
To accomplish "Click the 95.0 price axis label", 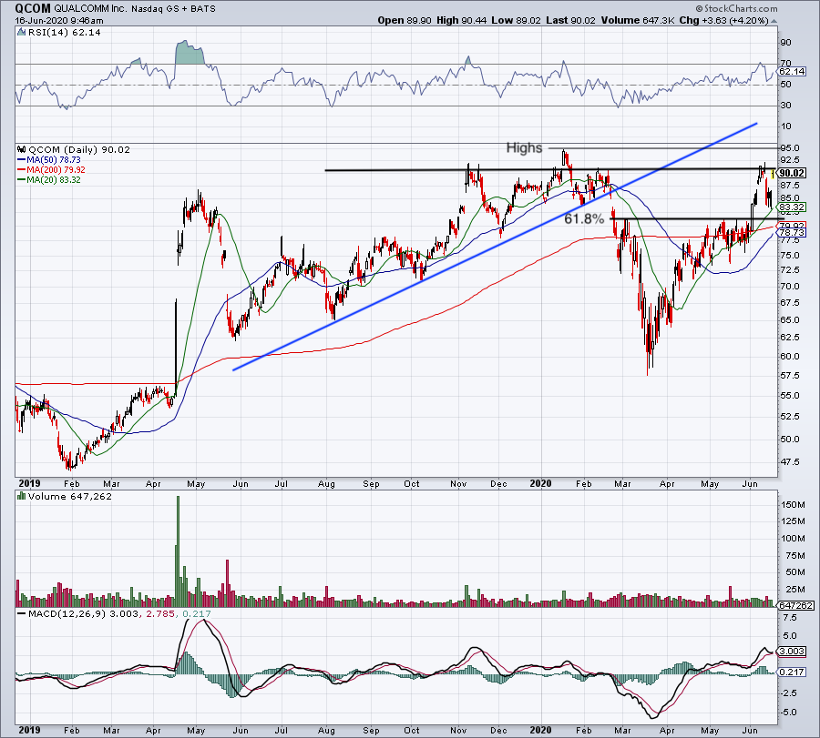I will tap(790, 148).
